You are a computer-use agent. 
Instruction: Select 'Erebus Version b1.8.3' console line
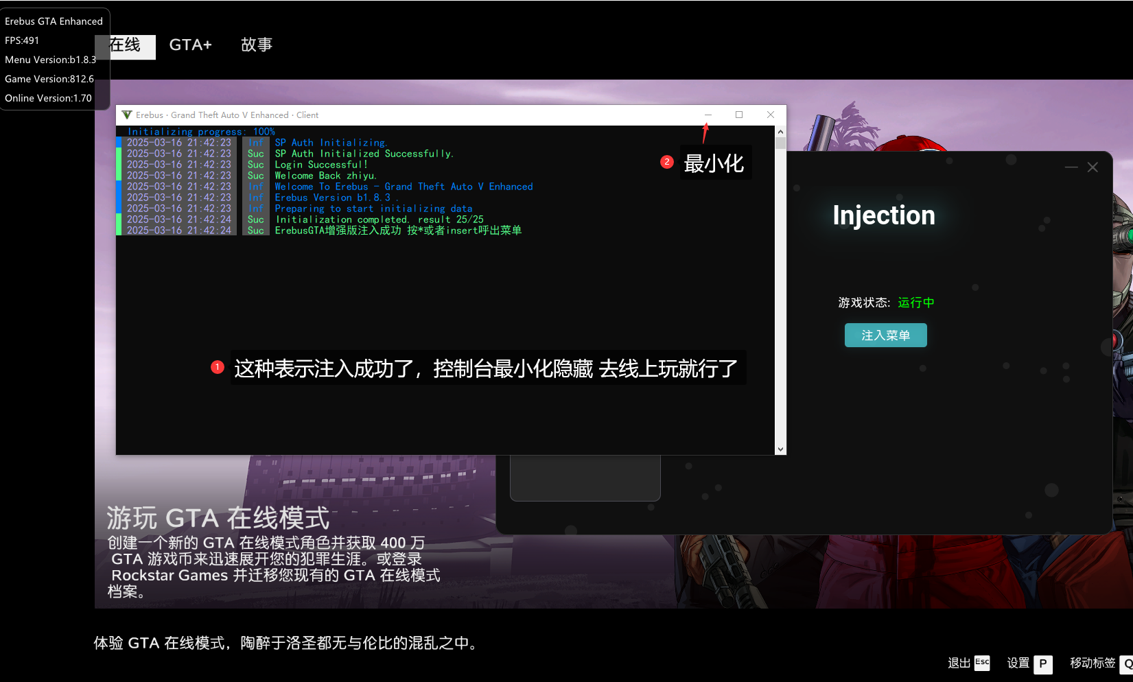[336, 198]
